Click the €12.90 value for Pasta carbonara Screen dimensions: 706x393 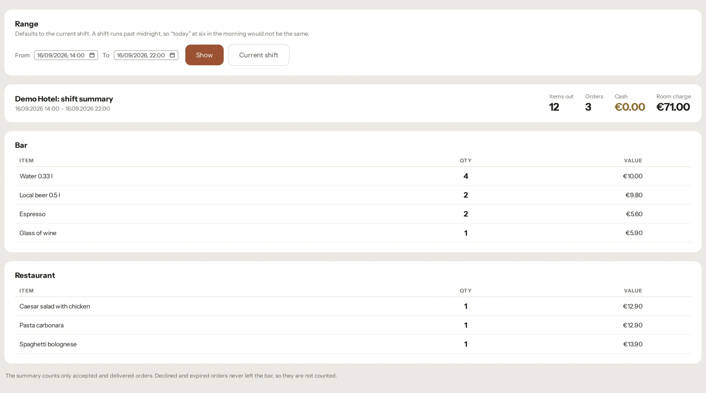point(633,325)
